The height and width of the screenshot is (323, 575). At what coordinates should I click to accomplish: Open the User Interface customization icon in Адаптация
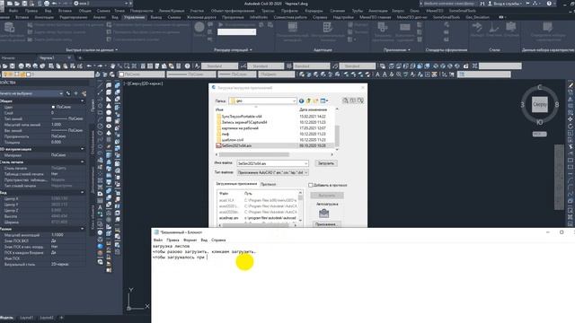pos(292,27)
